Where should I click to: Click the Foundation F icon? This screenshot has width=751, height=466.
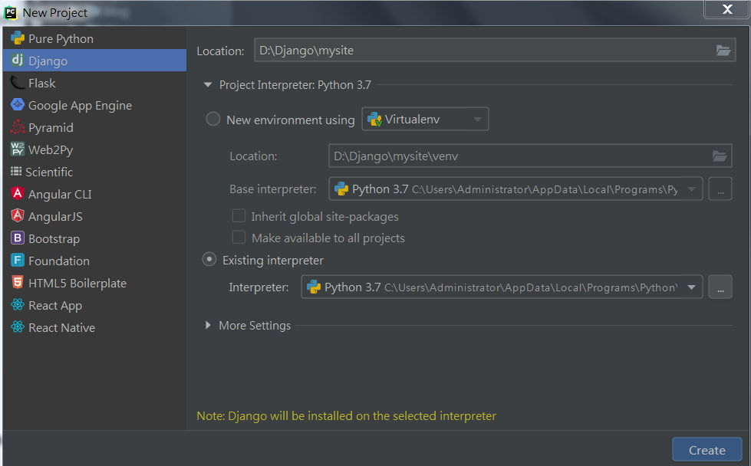point(17,261)
